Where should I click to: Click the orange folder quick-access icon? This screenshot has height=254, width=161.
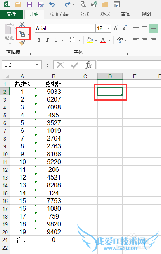coord(105,4)
